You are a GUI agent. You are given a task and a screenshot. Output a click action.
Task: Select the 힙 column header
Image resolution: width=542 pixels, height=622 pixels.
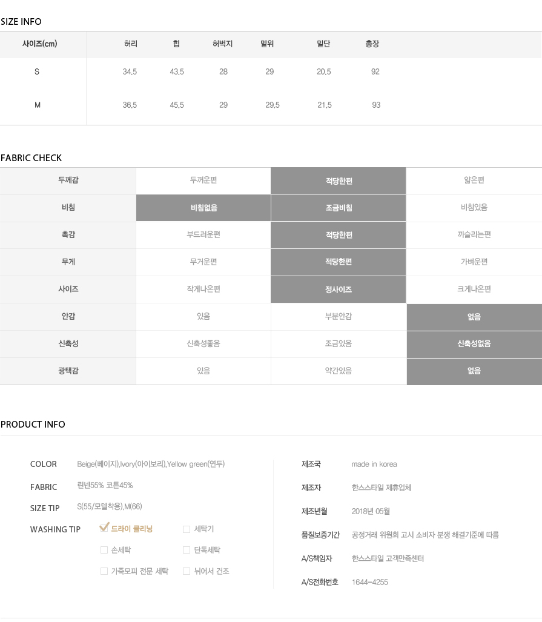tap(177, 44)
